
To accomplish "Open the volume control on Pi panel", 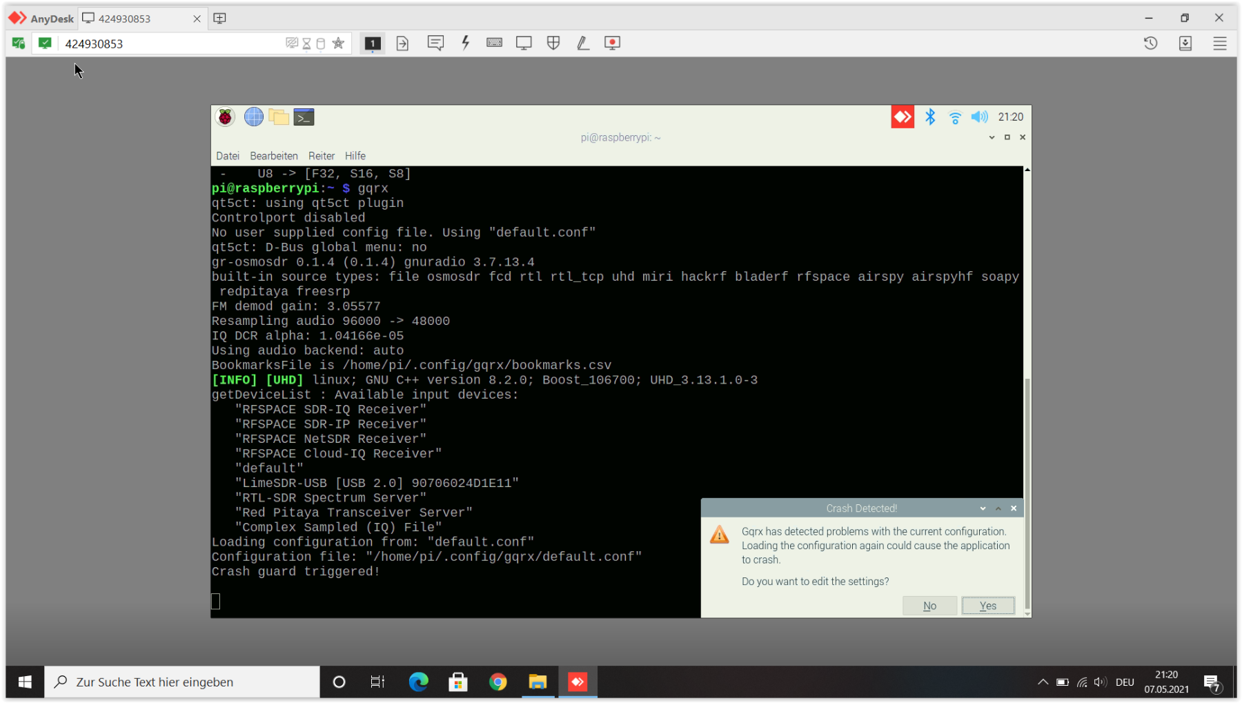I will click(980, 117).
